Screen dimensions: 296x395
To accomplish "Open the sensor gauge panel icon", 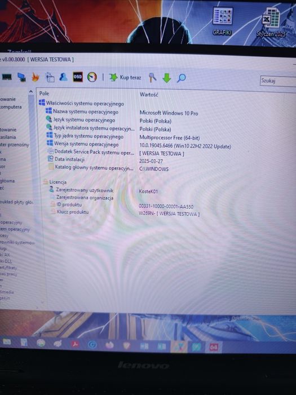I will 92,77.
